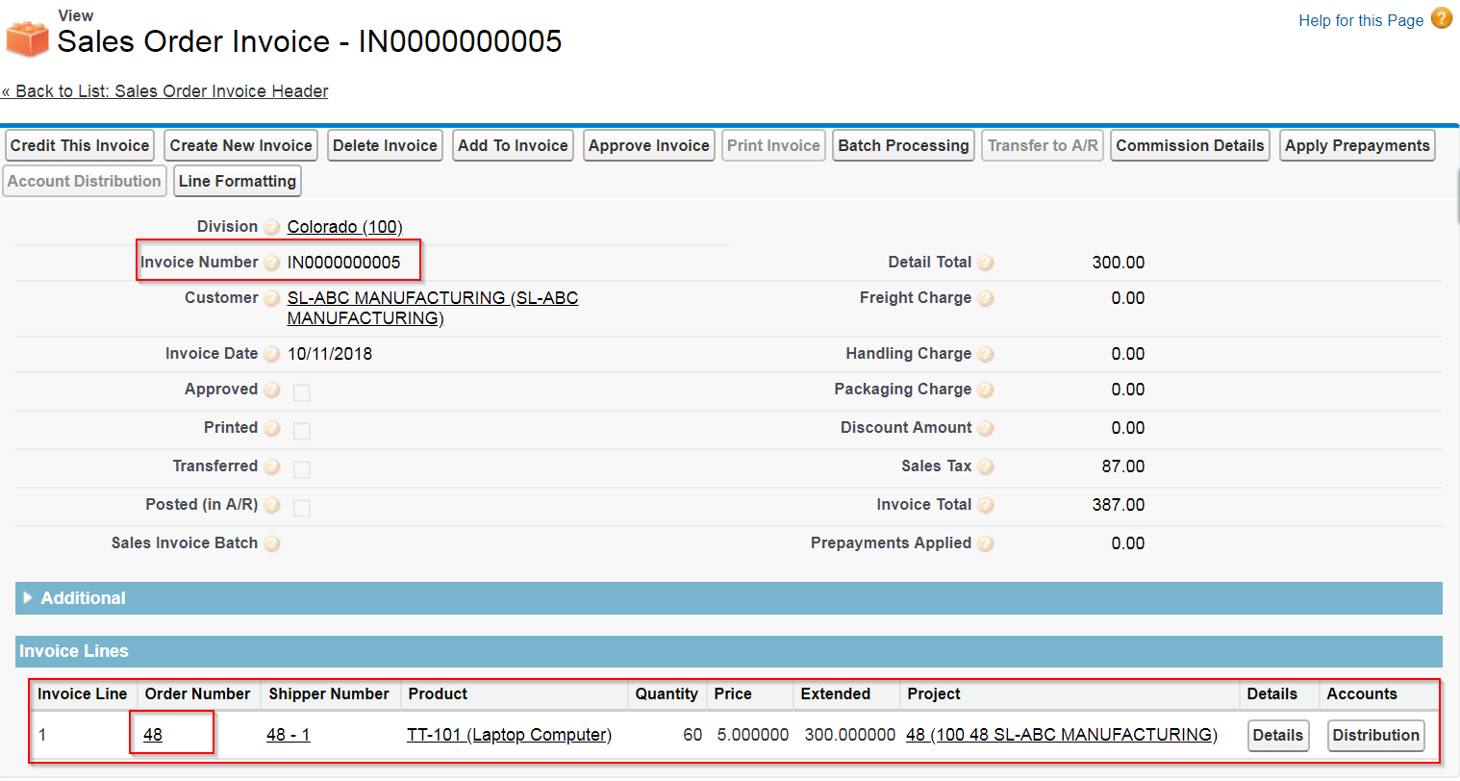The height and width of the screenshot is (781, 1460).
Task: Click the Credit This Invoice button
Action: point(79,146)
